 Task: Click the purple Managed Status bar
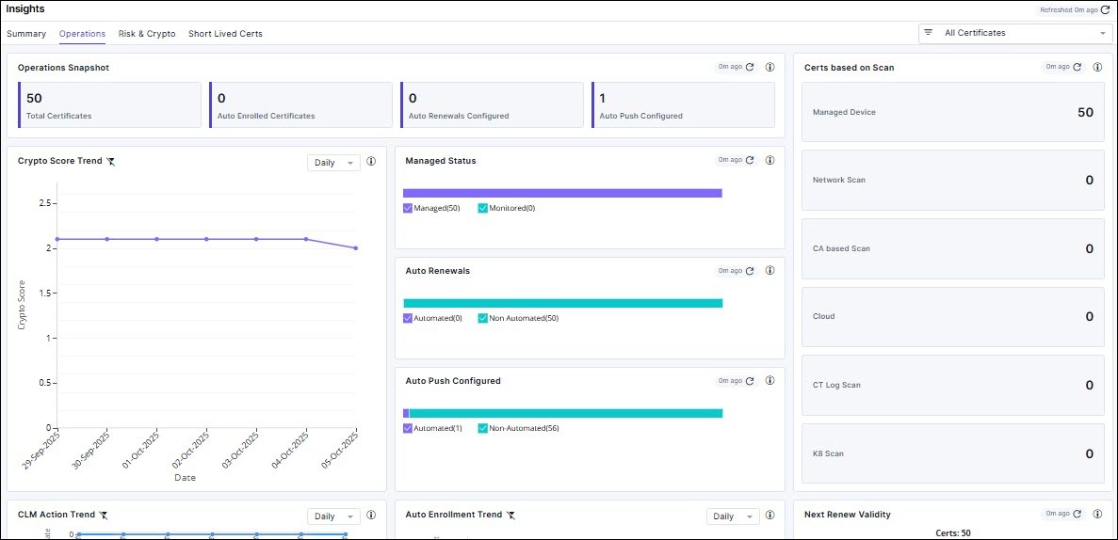click(562, 193)
